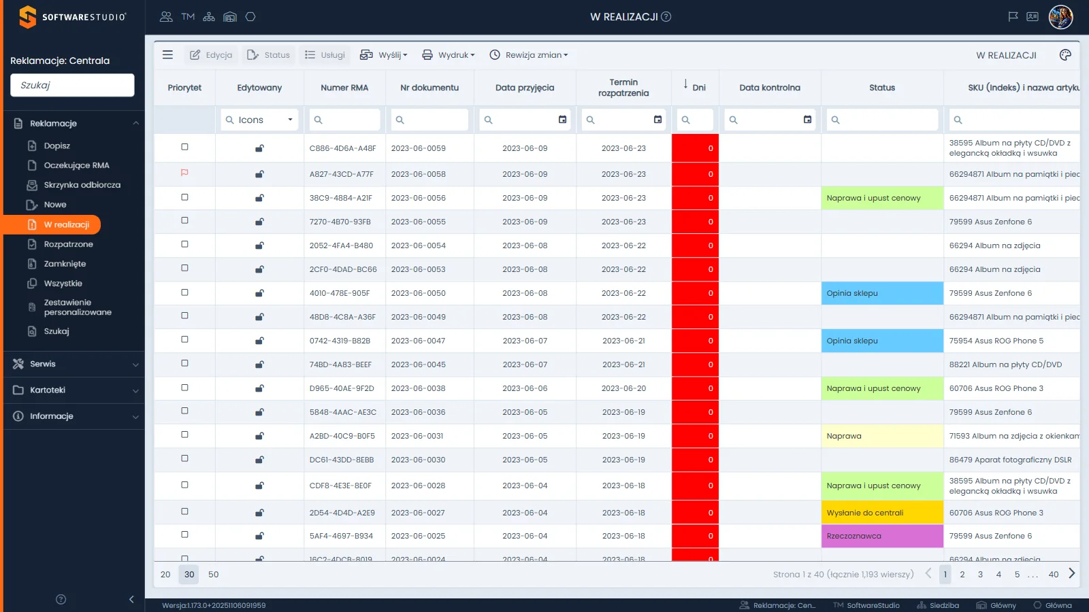The height and width of the screenshot is (612, 1089).
Task: Open the users icon in top bar
Action: [x=166, y=17]
